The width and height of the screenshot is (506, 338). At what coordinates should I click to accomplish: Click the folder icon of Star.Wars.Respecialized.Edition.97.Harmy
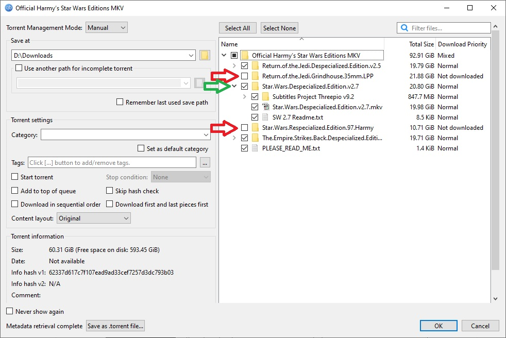[x=255, y=128]
